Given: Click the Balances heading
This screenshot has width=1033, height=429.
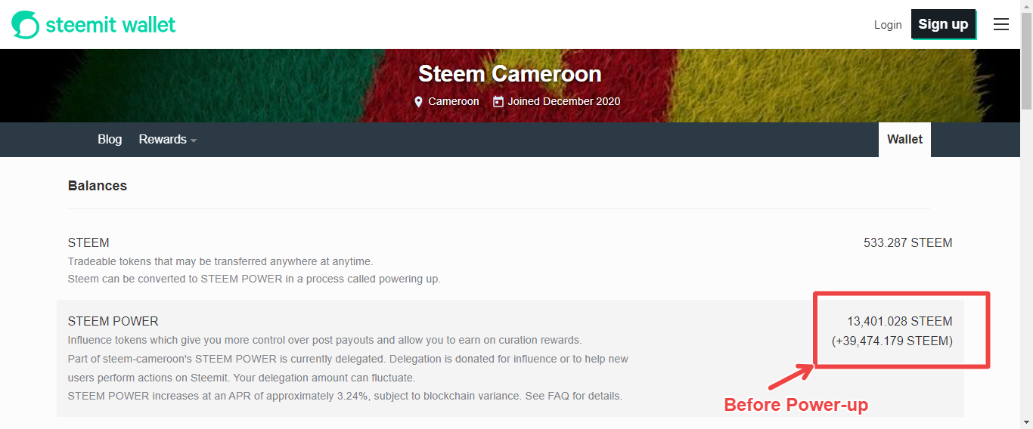Looking at the screenshot, I should coord(98,186).
